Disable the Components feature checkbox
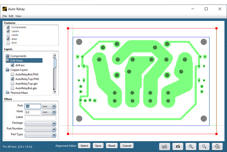 (8, 27)
